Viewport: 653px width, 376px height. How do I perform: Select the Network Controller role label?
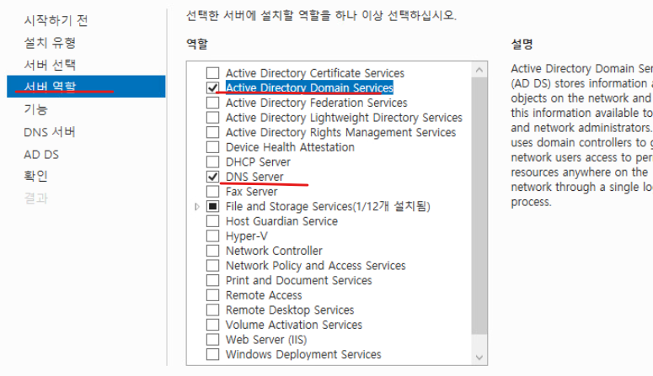274,251
